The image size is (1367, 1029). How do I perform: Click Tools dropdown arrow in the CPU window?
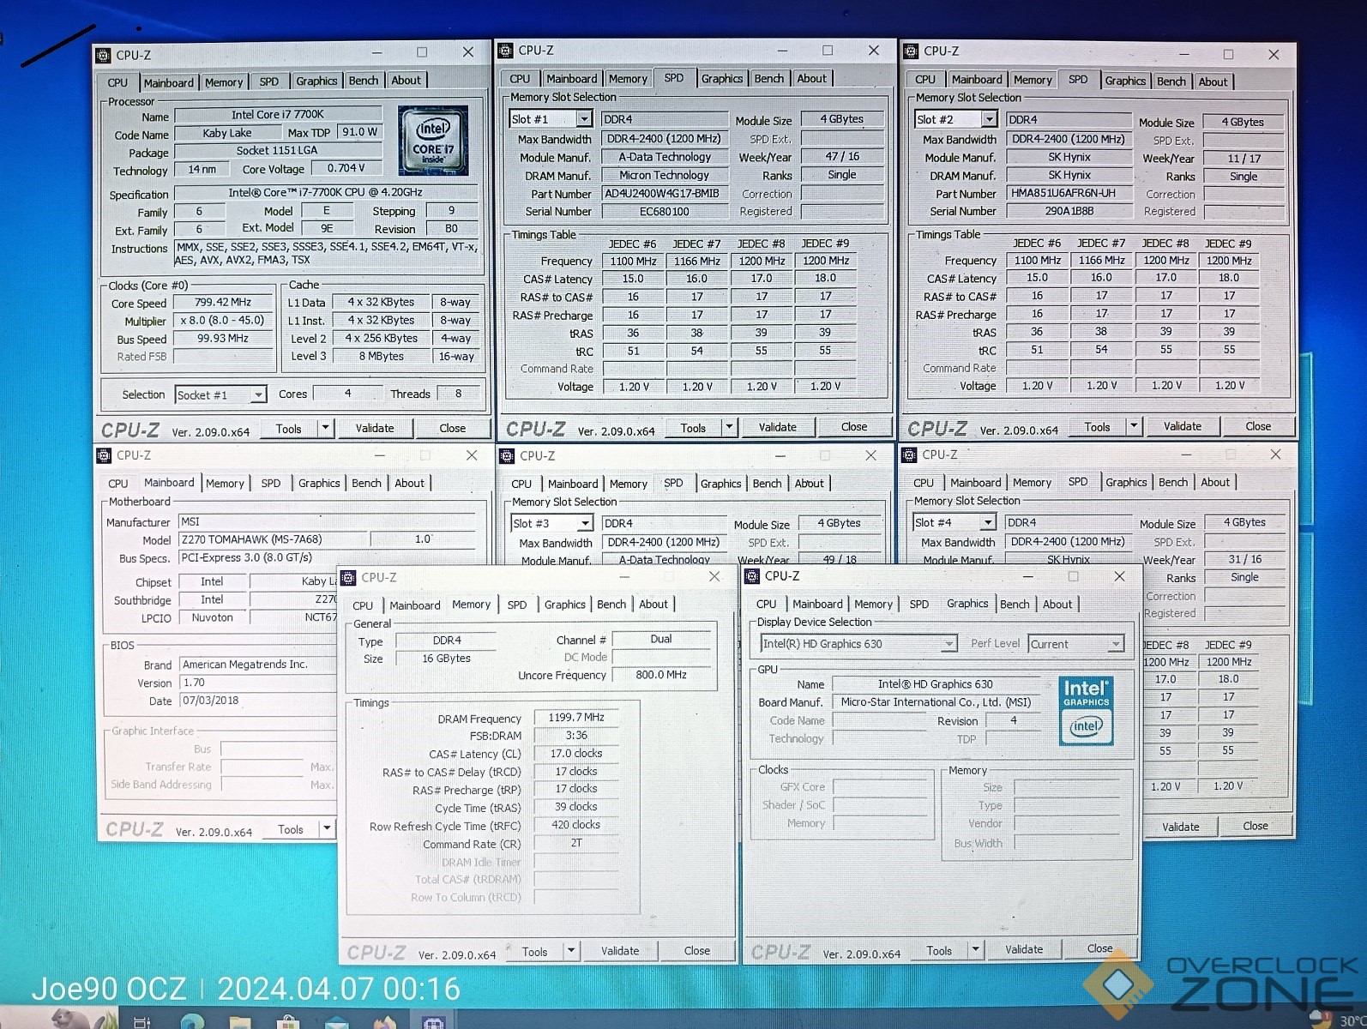click(325, 428)
